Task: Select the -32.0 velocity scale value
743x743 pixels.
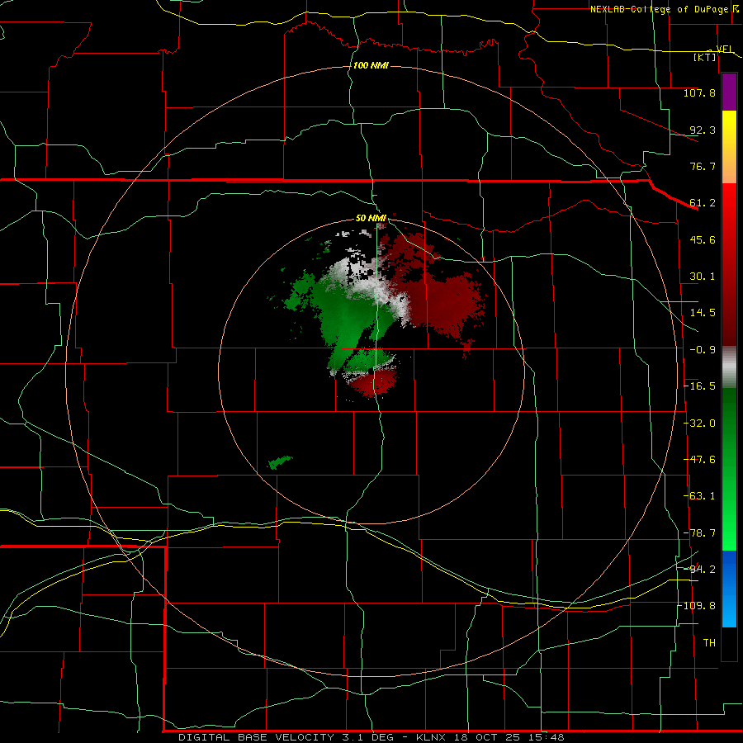Action: (x=699, y=424)
